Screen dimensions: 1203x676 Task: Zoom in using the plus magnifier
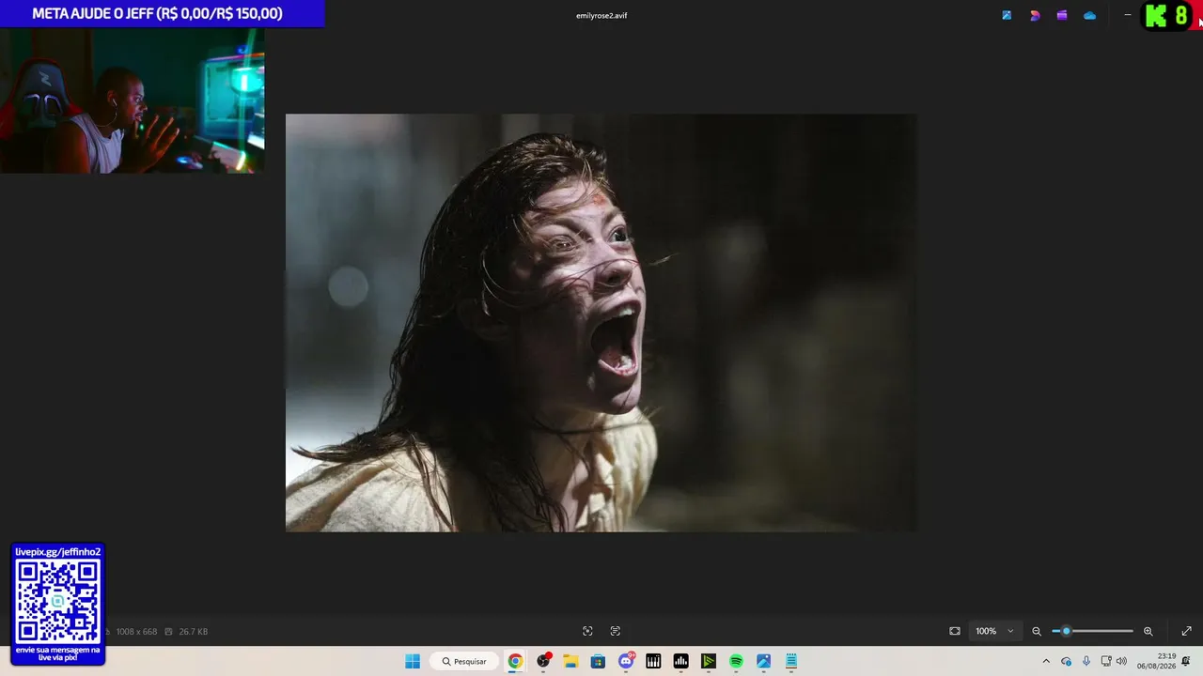pyautogui.click(x=1148, y=631)
